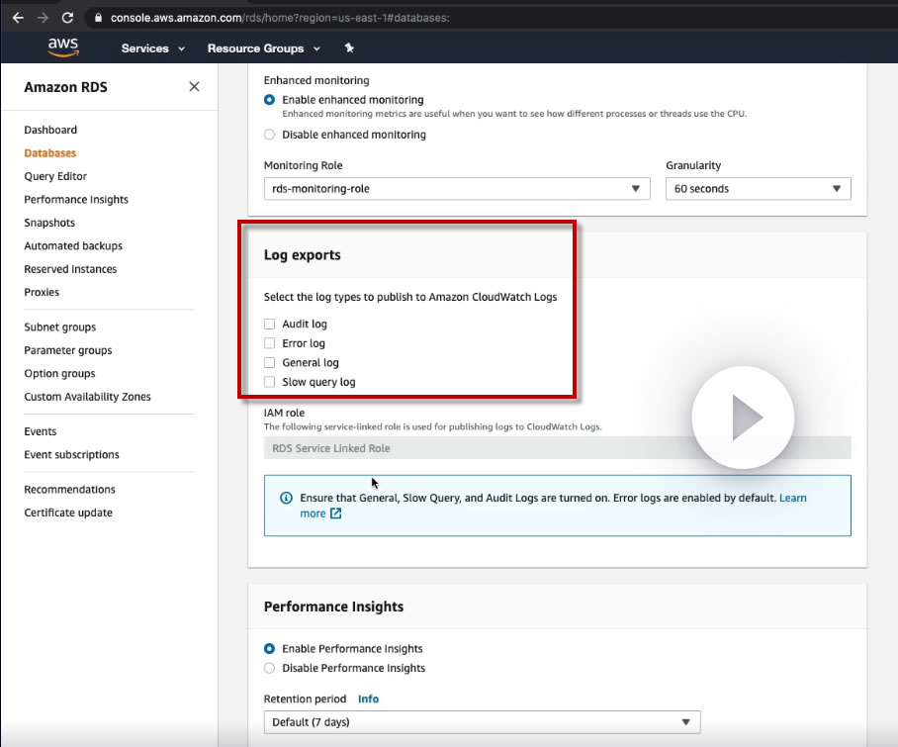Check the General log option
Viewport: 898px width, 747px height.
click(x=270, y=363)
